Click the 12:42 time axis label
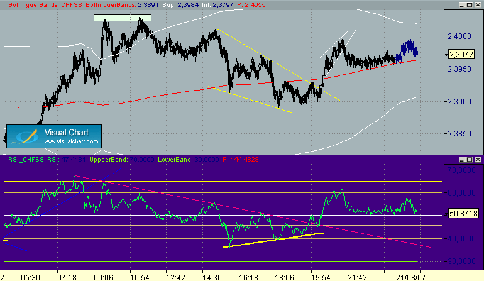The image size is (484, 281). 175,278
